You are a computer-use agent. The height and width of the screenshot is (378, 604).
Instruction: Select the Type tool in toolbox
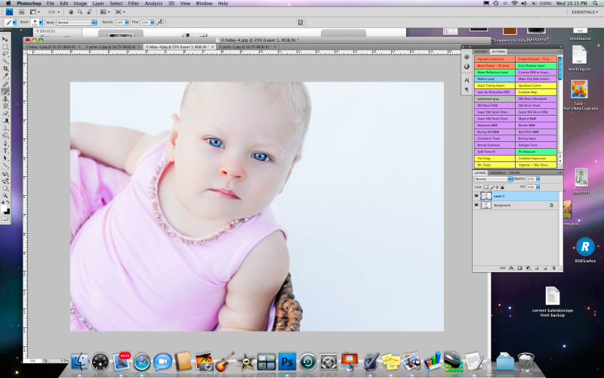tap(5, 150)
